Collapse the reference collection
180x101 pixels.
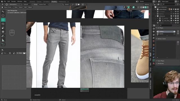tap(156, 16)
